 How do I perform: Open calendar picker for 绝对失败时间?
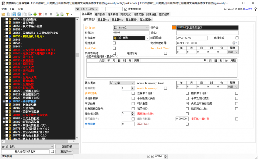click(234, 43)
